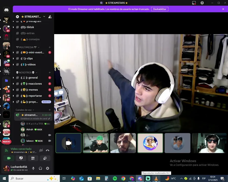
Task: Dismiss the Streamer mode banner
Action: [x=223, y=9]
